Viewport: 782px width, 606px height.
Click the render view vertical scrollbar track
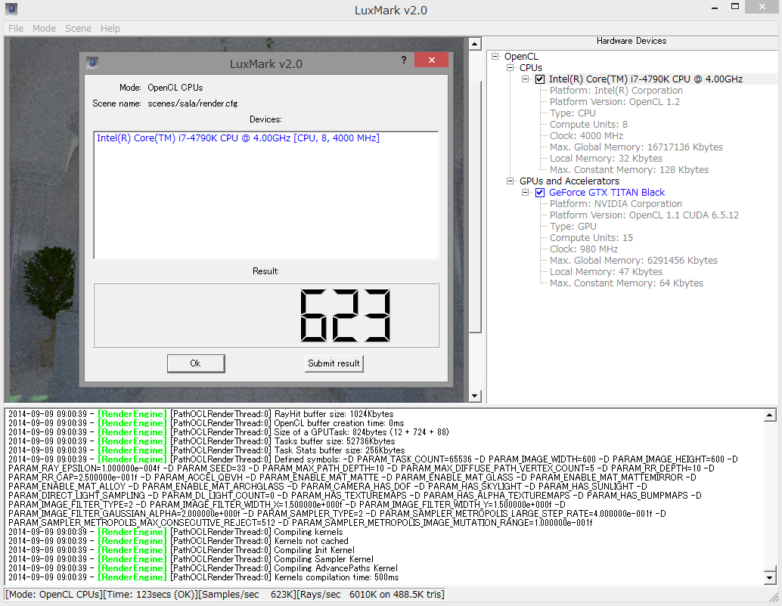(475, 363)
